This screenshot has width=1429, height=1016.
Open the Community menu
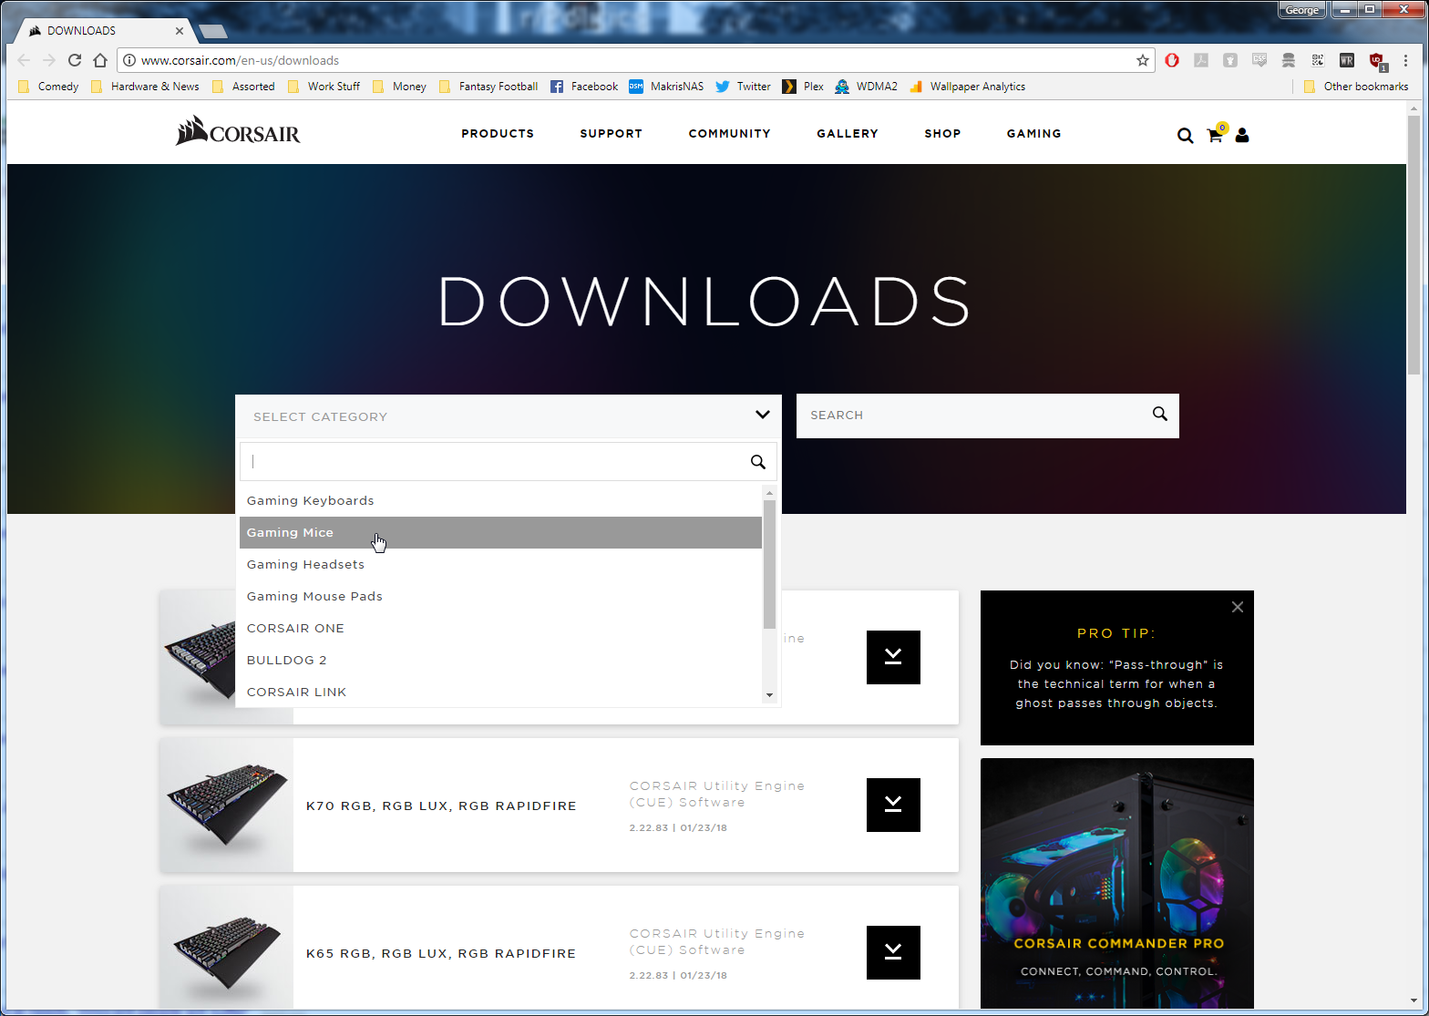(730, 133)
